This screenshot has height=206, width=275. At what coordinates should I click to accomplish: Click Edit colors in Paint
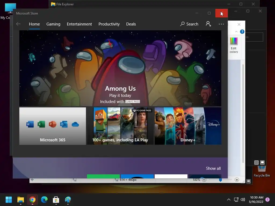click(x=234, y=45)
